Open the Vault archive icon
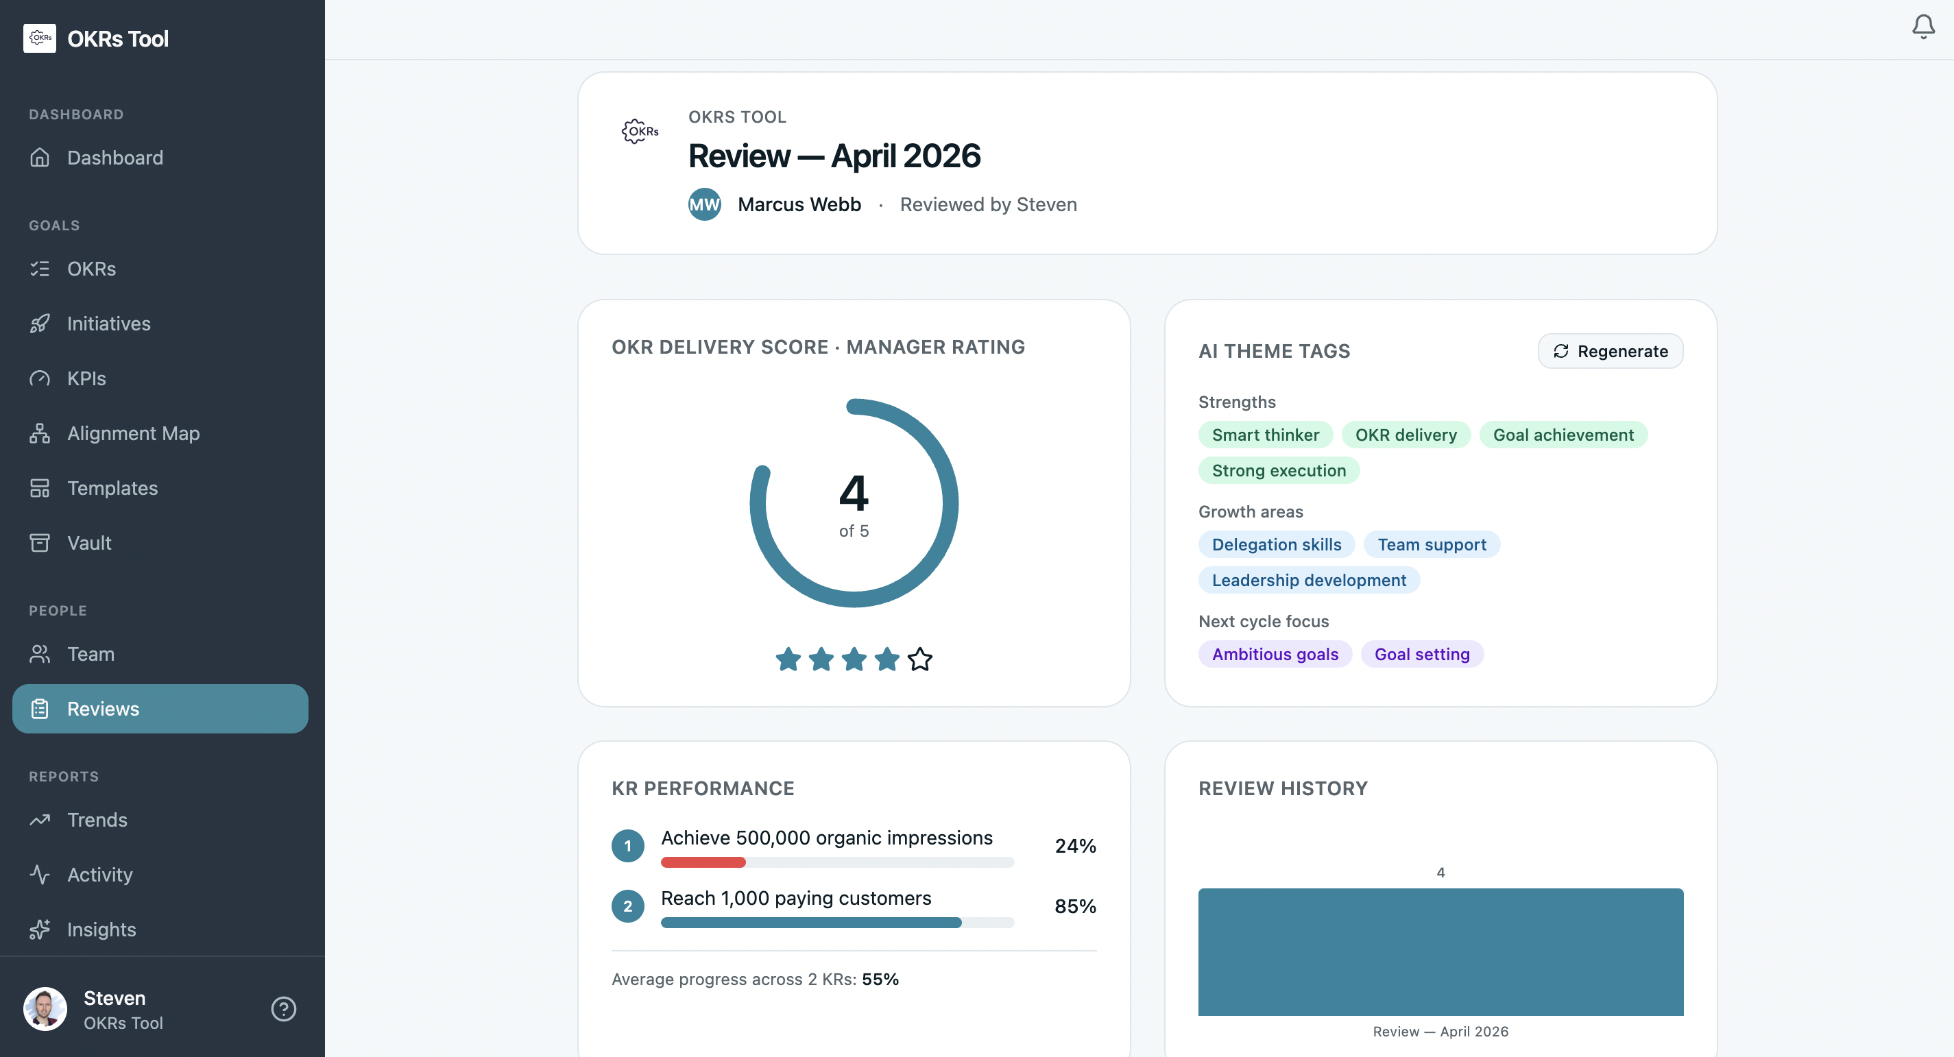The image size is (1954, 1057). pos(40,542)
